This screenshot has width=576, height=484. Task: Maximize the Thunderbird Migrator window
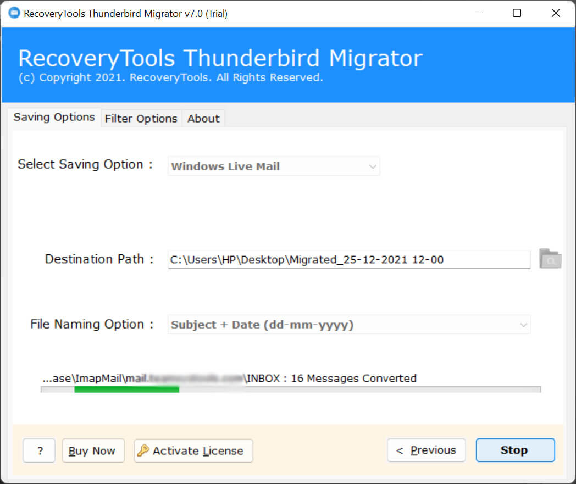[x=517, y=13]
